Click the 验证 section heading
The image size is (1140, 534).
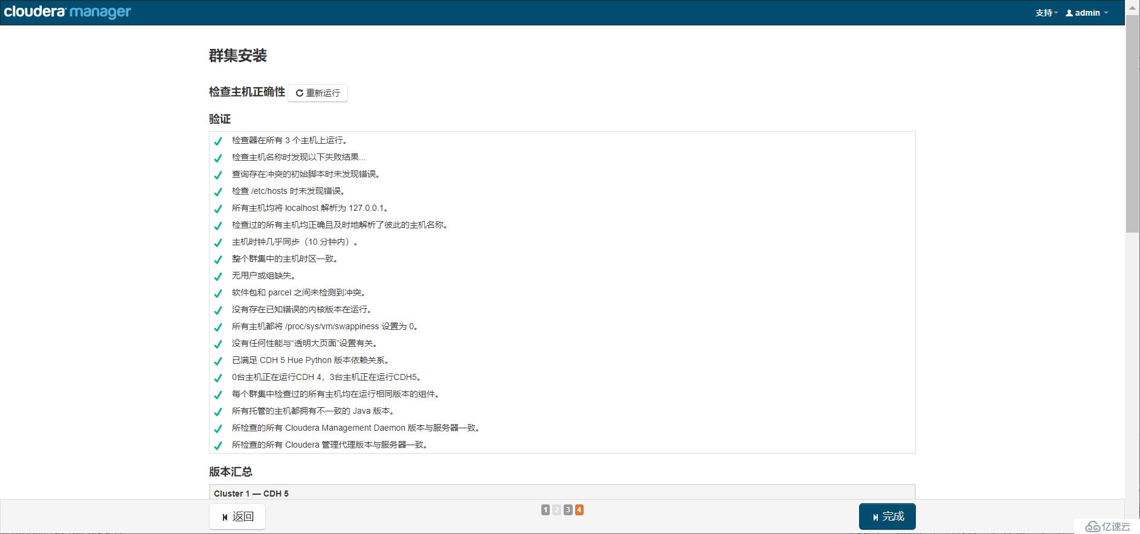220,119
